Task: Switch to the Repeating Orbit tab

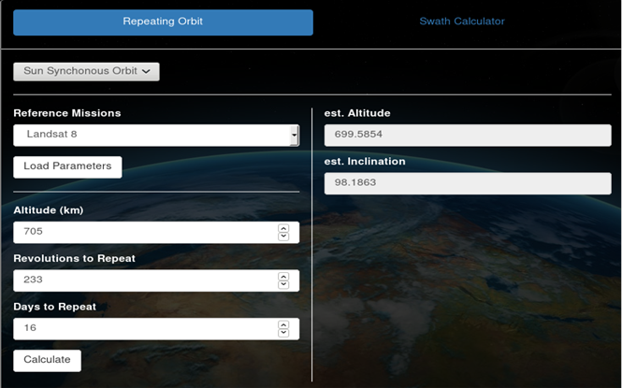Action: click(163, 22)
